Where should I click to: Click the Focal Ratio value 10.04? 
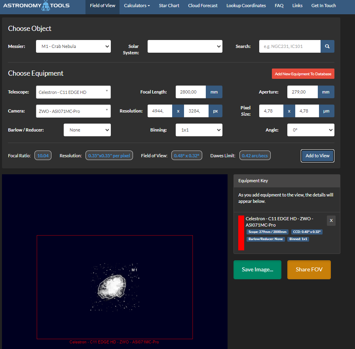point(43,156)
